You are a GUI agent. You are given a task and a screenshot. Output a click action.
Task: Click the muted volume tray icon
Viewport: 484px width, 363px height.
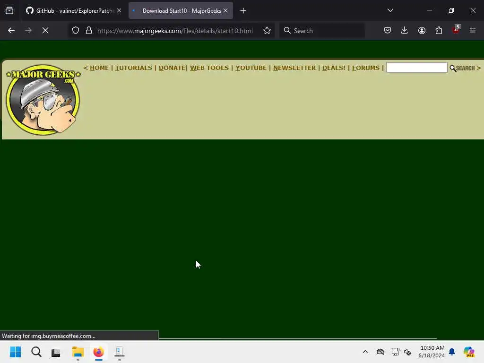(x=407, y=352)
